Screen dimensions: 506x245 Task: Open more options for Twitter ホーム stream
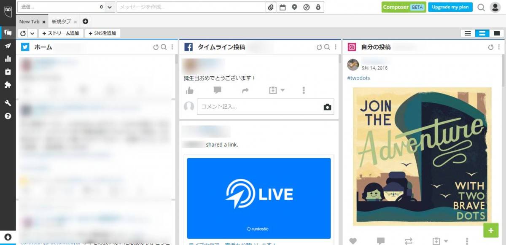pyautogui.click(x=172, y=47)
